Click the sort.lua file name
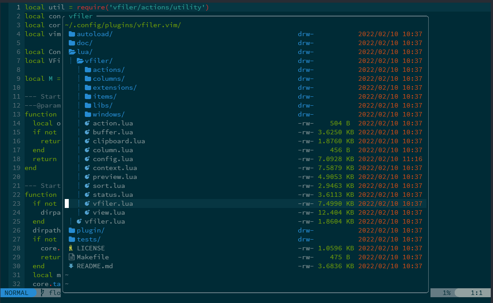493x303 pixels. coord(109,186)
